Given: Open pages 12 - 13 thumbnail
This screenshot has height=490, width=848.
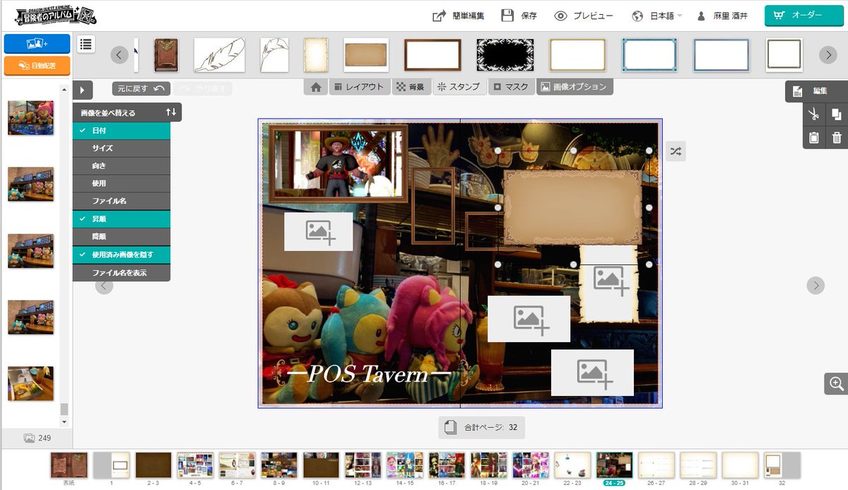Looking at the screenshot, I should (363, 467).
